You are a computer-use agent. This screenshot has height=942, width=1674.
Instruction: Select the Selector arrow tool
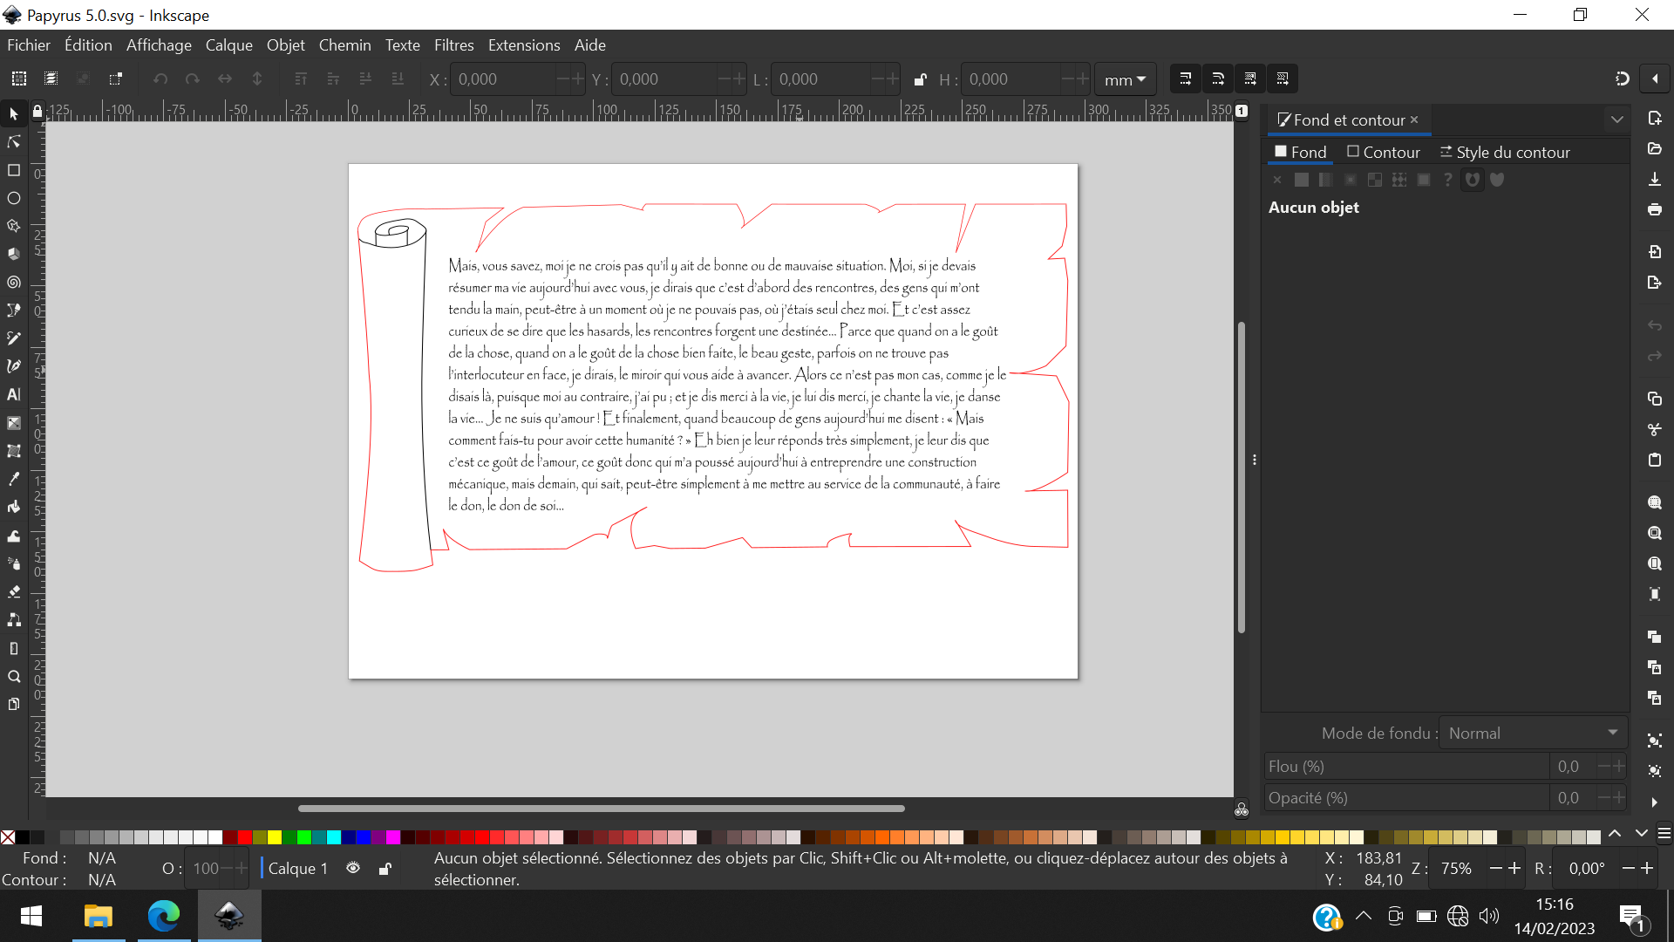pyautogui.click(x=14, y=114)
